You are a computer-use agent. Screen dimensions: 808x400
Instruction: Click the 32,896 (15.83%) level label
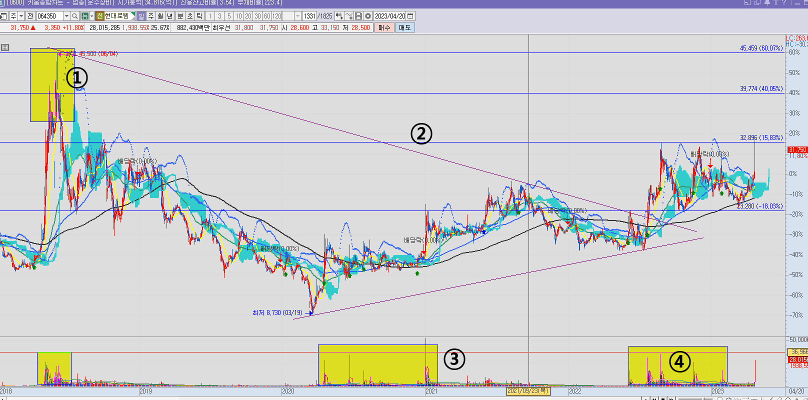coord(761,137)
